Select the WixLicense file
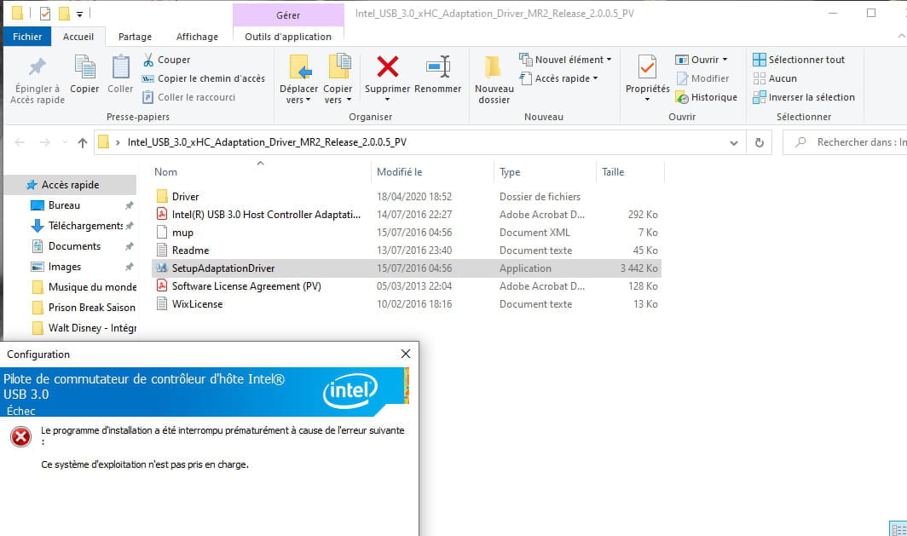Viewport: 907px width, 536px height. click(x=197, y=304)
